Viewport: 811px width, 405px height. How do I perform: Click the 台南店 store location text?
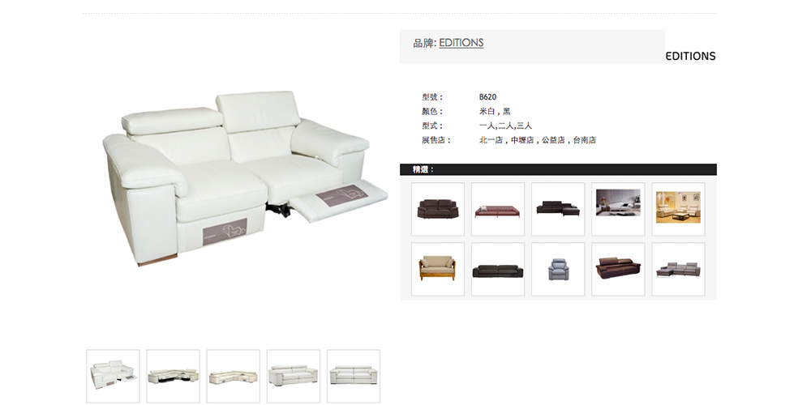coord(585,140)
